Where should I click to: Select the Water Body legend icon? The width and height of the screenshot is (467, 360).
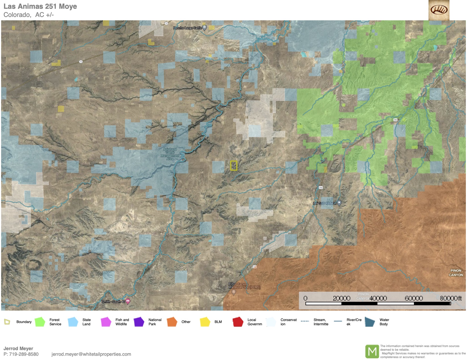pyautogui.click(x=370, y=322)
